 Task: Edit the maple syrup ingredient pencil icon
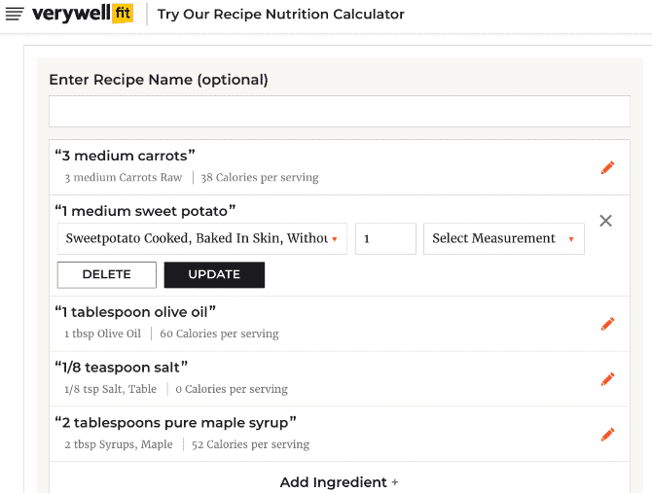607,435
